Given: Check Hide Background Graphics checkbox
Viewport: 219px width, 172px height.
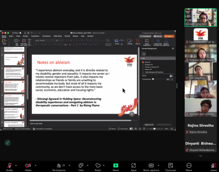Looking at the screenshot, I should (143, 72).
